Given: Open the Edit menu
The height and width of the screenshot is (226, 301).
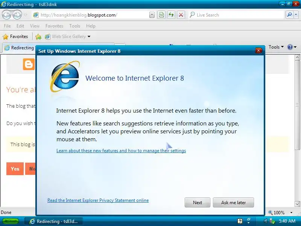Looking at the screenshot, I should pos(20,26).
